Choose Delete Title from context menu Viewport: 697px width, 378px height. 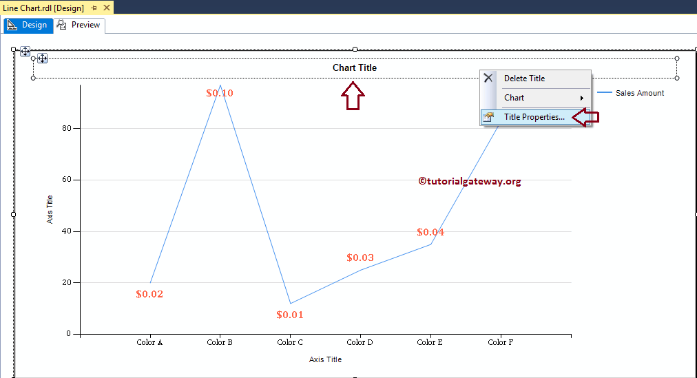pyautogui.click(x=536, y=78)
